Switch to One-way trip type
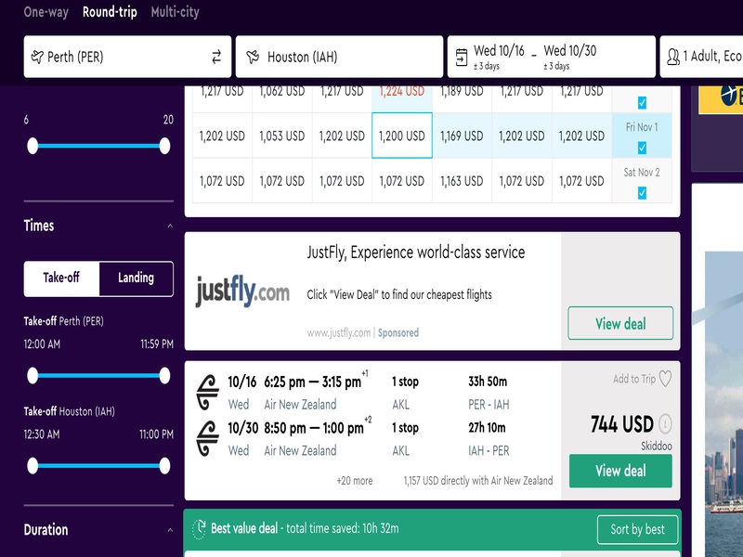The height and width of the screenshot is (557, 743). pyautogui.click(x=46, y=12)
